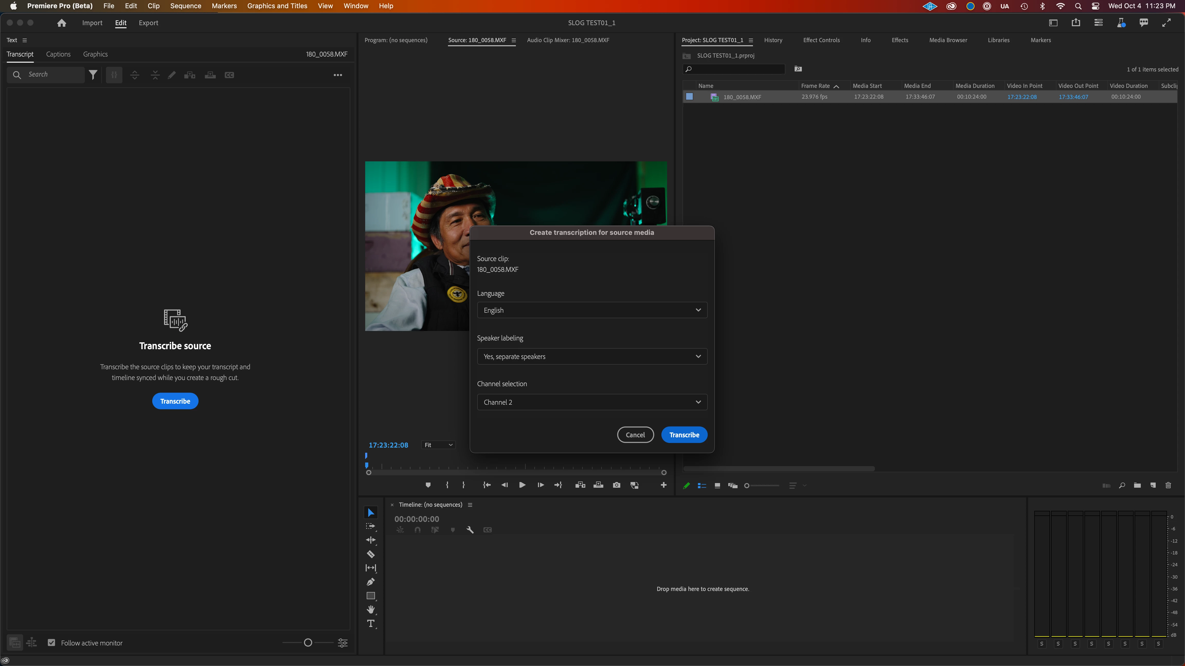
Task: Open the Language dropdown set to English
Action: click(591, 310)
